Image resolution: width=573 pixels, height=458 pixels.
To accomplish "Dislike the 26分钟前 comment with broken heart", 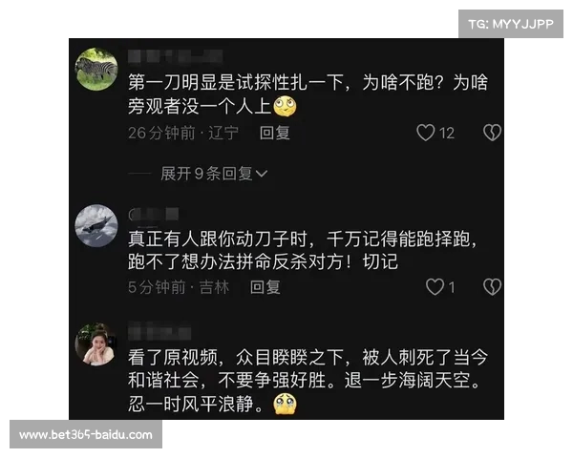I will pos(492,133).
